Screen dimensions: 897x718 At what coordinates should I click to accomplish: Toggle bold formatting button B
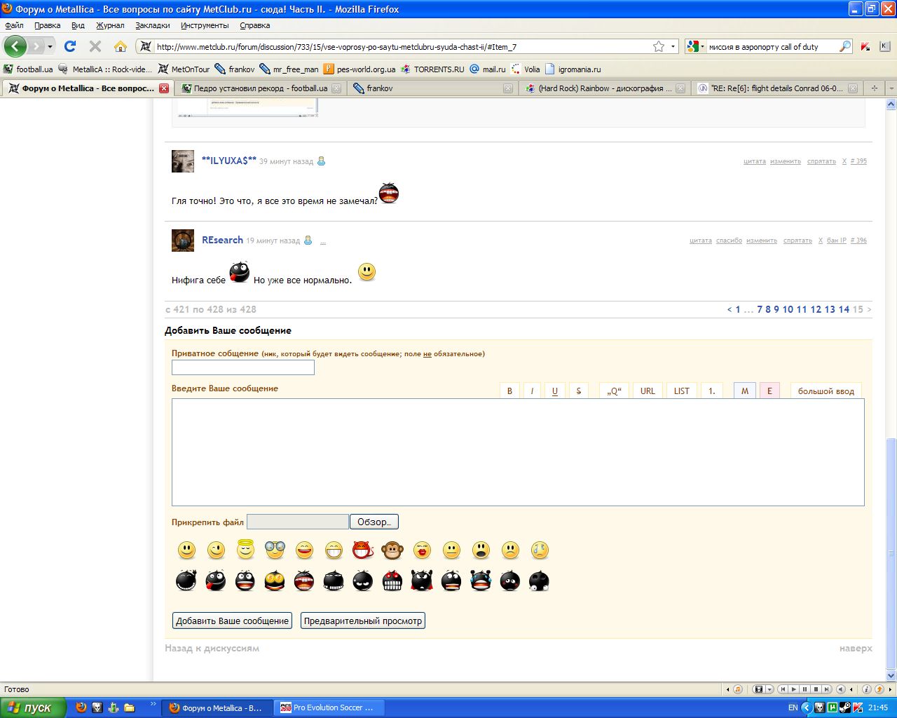coord(509,391)
